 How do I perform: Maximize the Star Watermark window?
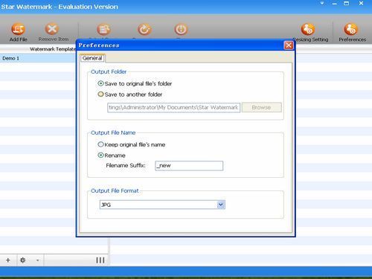click(x=347, y=4)
